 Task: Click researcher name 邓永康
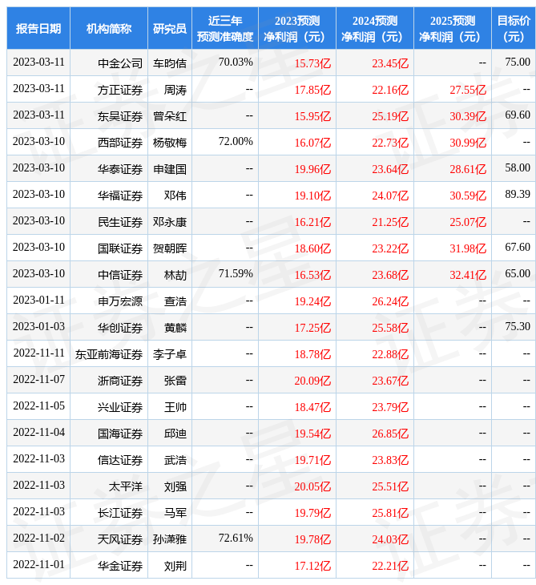170,222
